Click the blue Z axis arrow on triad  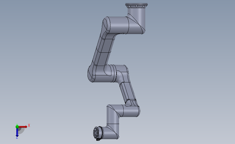[x=17, y=133]
